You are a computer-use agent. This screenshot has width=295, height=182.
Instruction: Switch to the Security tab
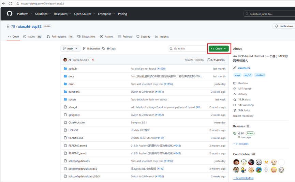143,36
